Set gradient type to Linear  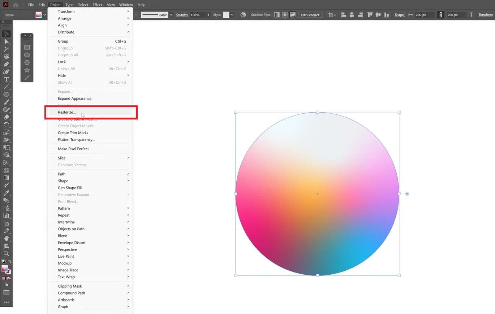[277, 15]
